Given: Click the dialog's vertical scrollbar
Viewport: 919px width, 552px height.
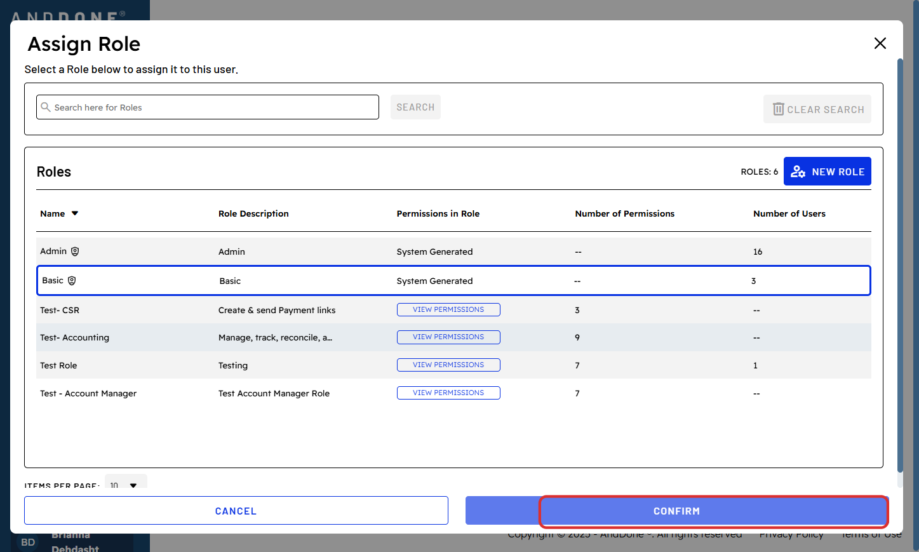Looking at the screenshot, I should (x=900, y=265).
